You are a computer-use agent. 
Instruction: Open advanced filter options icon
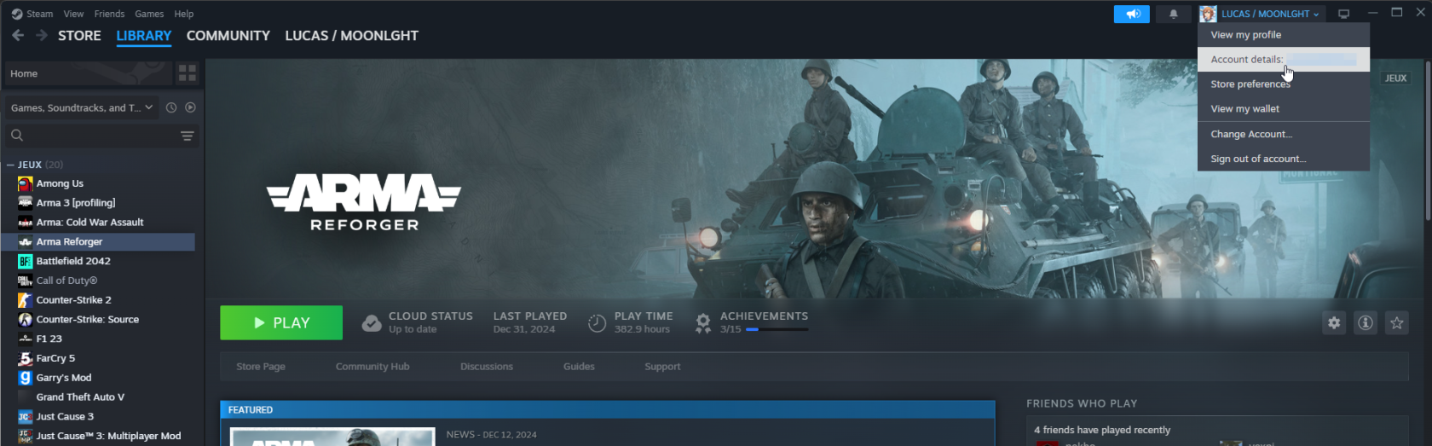(x=188, y=136)
